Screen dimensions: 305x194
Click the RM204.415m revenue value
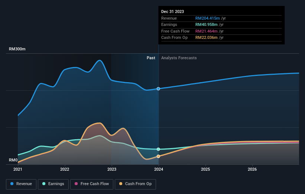[x=208, y=18]
